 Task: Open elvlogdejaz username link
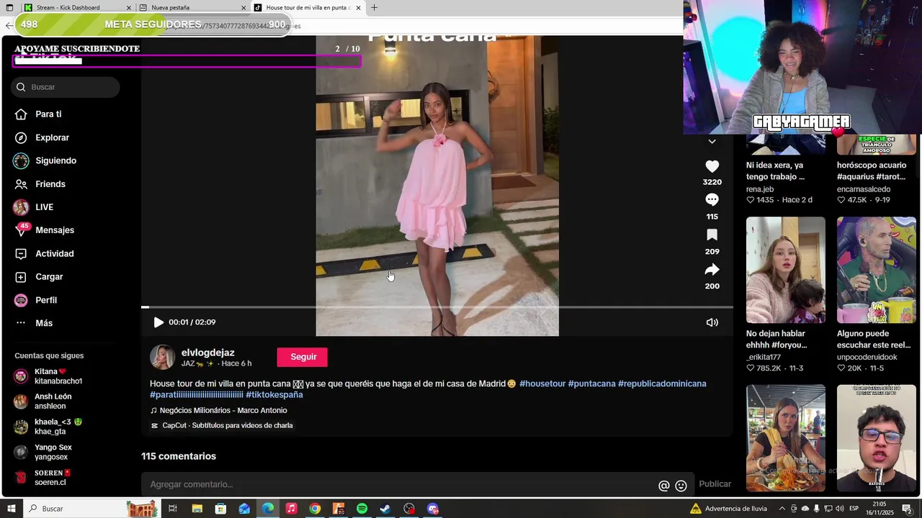(x=208, y=353)
